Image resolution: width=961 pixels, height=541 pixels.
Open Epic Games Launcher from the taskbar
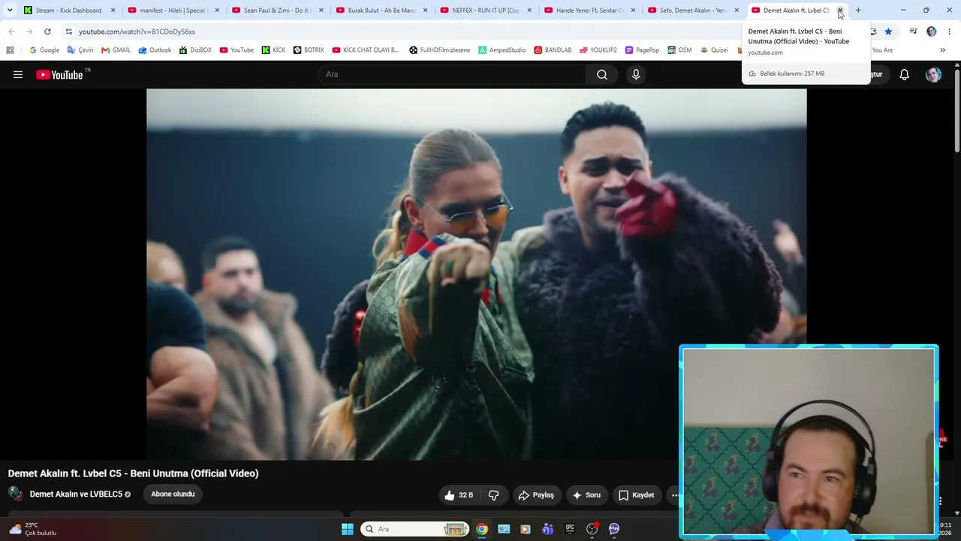570,529
